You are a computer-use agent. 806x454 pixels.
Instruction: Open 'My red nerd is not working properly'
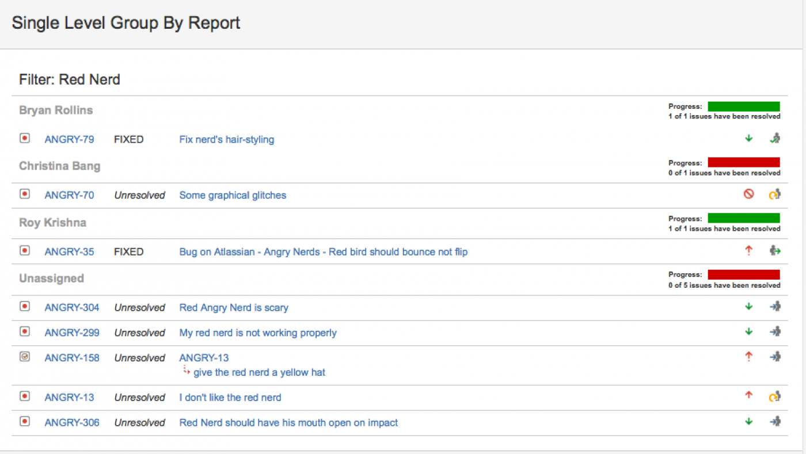258,333
